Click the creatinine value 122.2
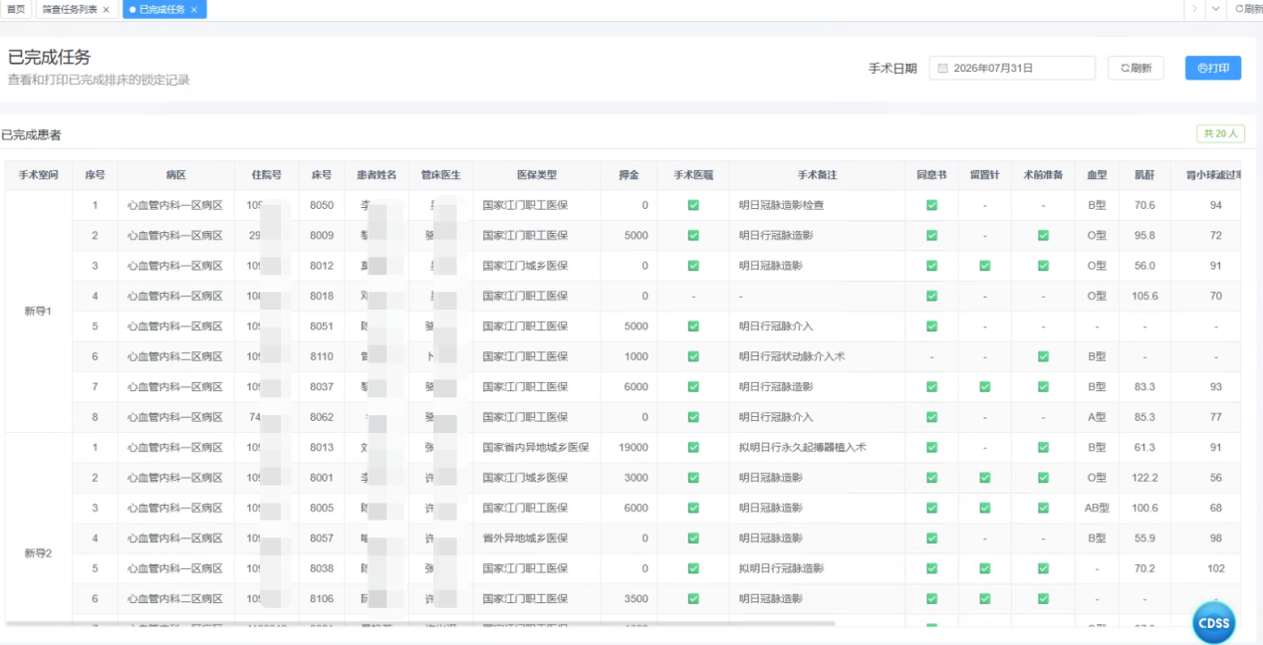This screenshot has height=645, width=1263. pos(1144,478)
